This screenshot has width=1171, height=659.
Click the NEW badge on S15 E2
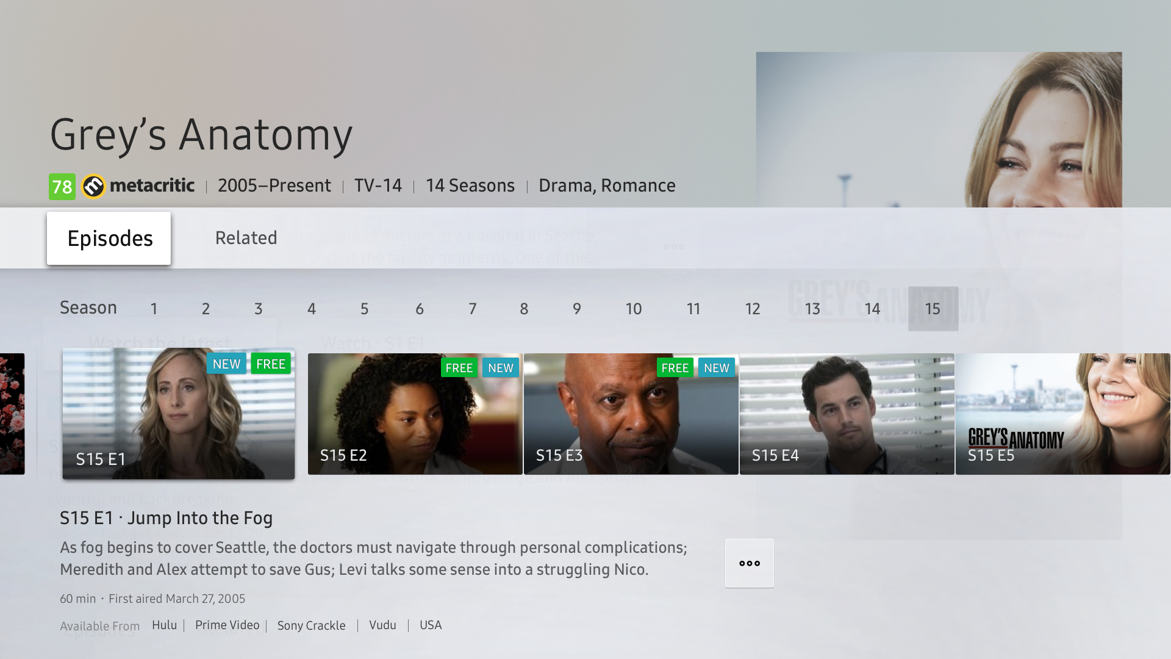point(501,368)
